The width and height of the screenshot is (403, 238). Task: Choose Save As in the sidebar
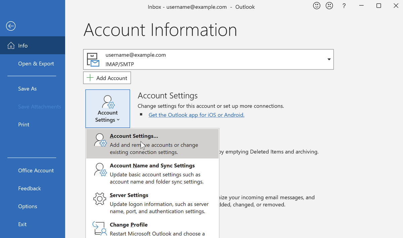[x=33, y=88]
